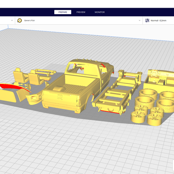
Task: Open print settings via the sliders icon
Action: pos(147,21)
